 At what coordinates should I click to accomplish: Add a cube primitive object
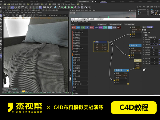pyautogui.click(x=55, y=7)
